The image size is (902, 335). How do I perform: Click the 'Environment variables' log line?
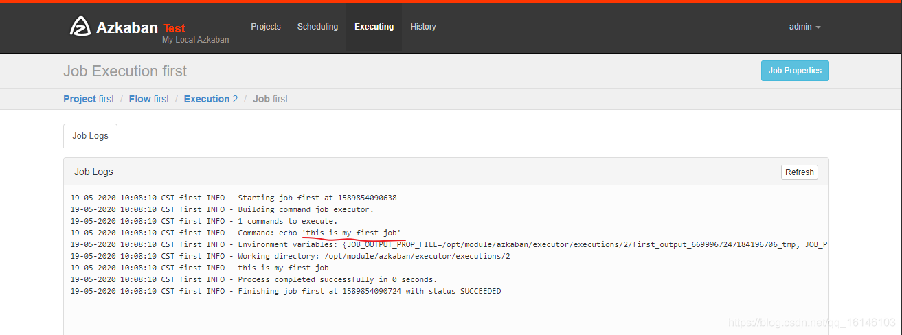click(449, 244)
